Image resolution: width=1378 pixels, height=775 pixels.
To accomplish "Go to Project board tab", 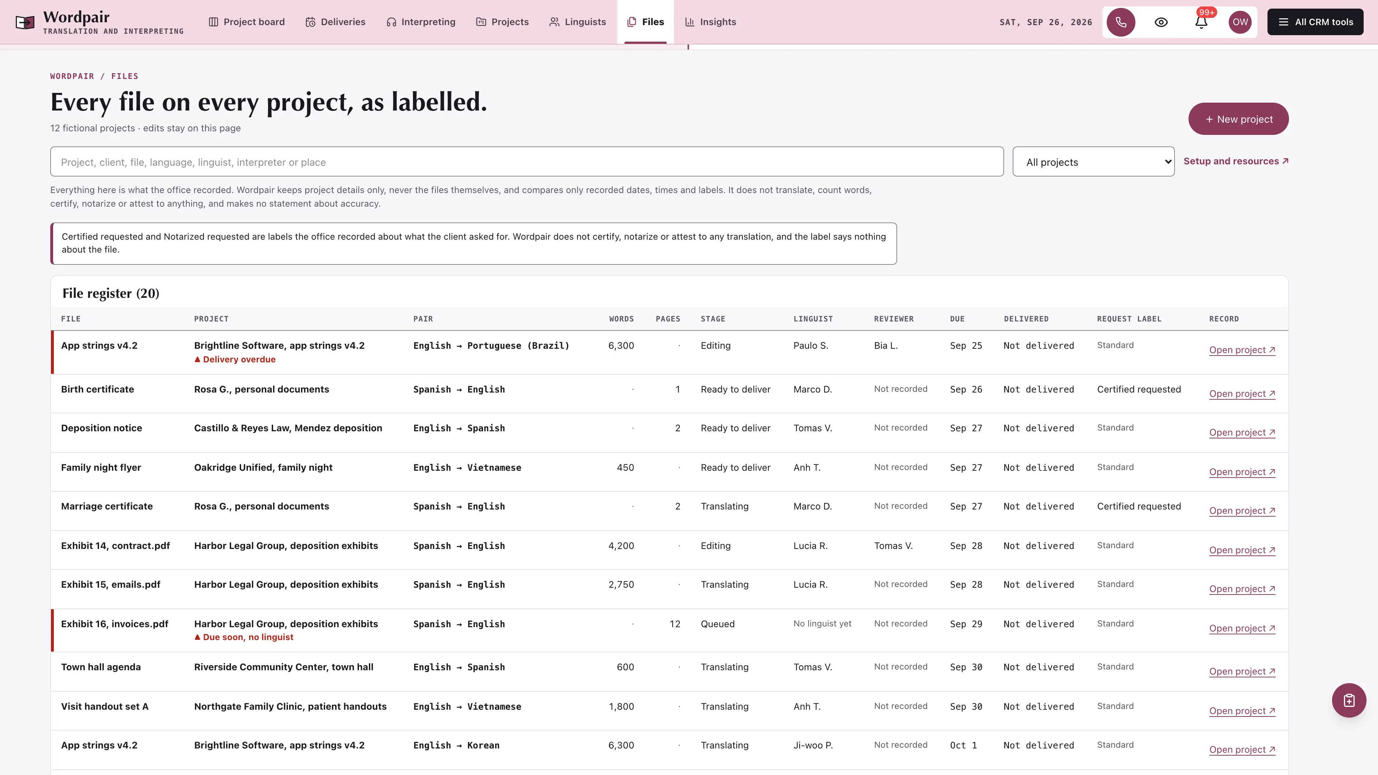I will [247, 22].
